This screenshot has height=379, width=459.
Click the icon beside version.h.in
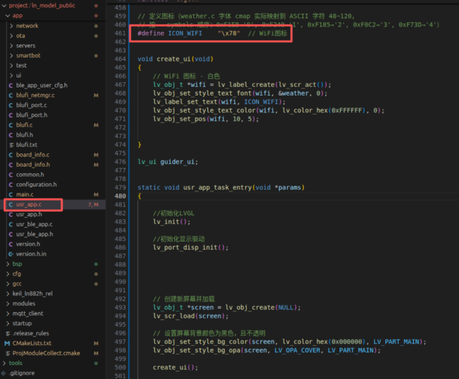(11, 254)
